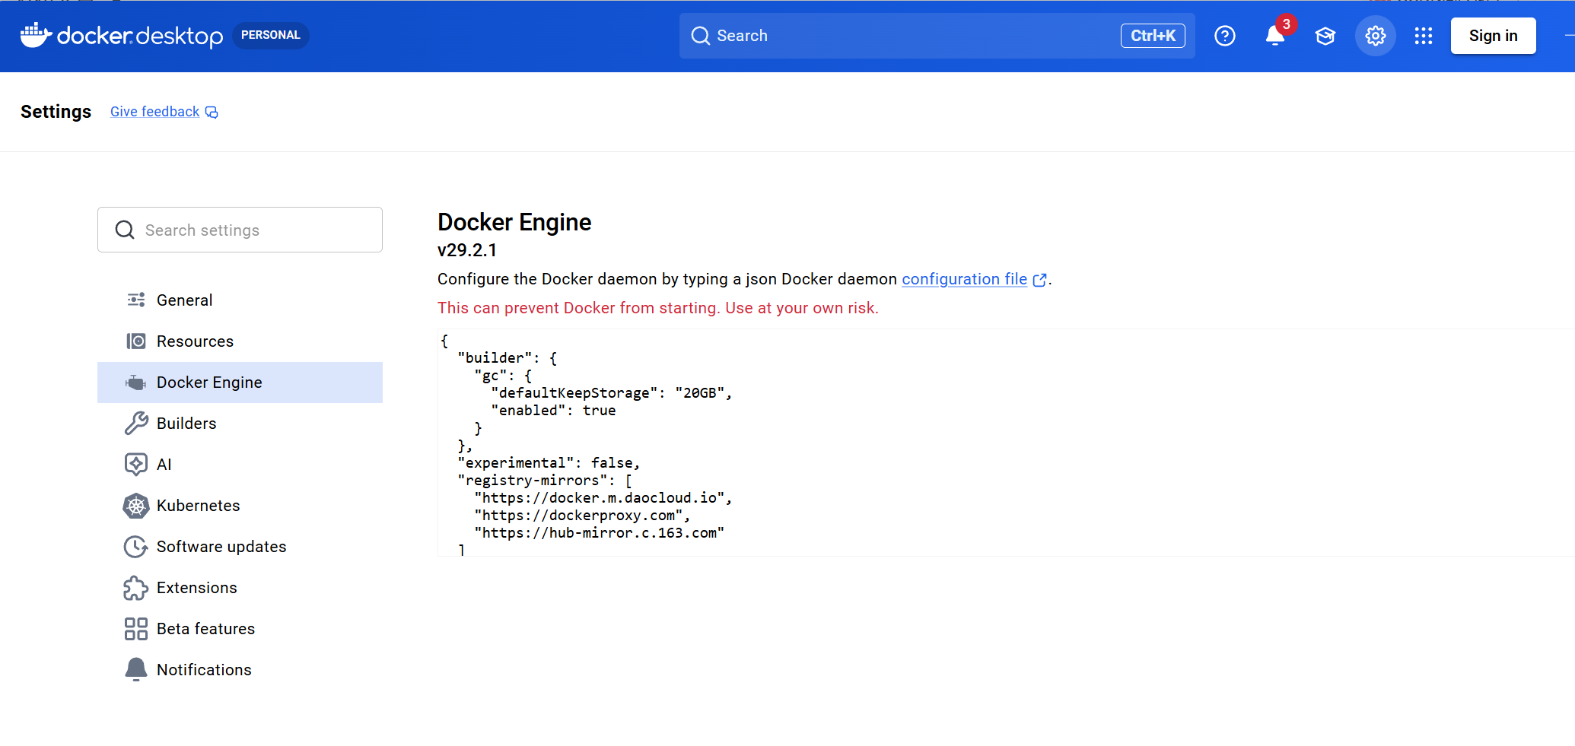Image resolution: width=1575 pixels, height=746 pixels.
Task: Click the Software updates clock icon
Action: pyautogui.click(x=136, y=547)
